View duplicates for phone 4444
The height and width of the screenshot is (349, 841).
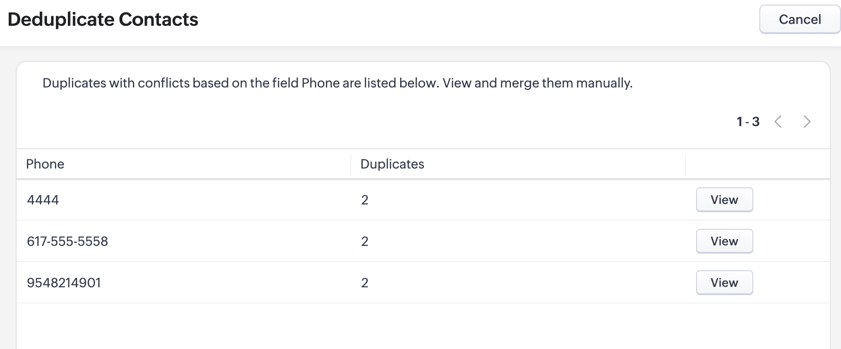click(724, 200)
